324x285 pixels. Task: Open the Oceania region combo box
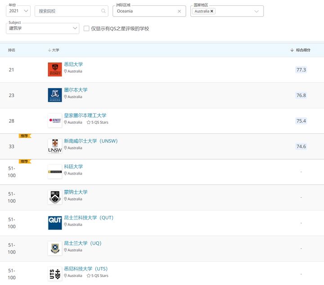pos(149,11)
